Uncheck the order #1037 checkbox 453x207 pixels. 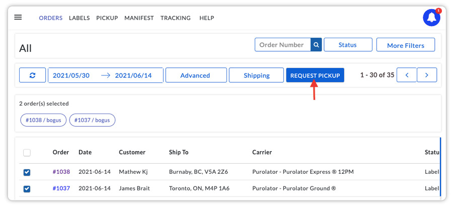tap(27, 189)
